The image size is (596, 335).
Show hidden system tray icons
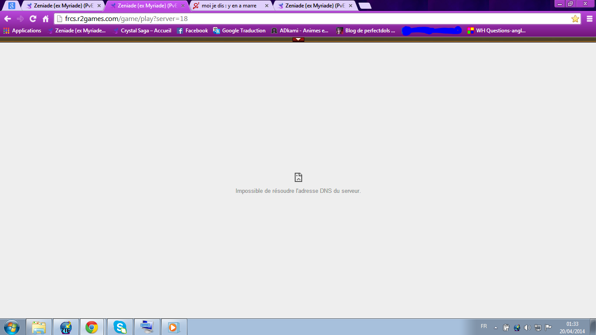tap(496, 327)
